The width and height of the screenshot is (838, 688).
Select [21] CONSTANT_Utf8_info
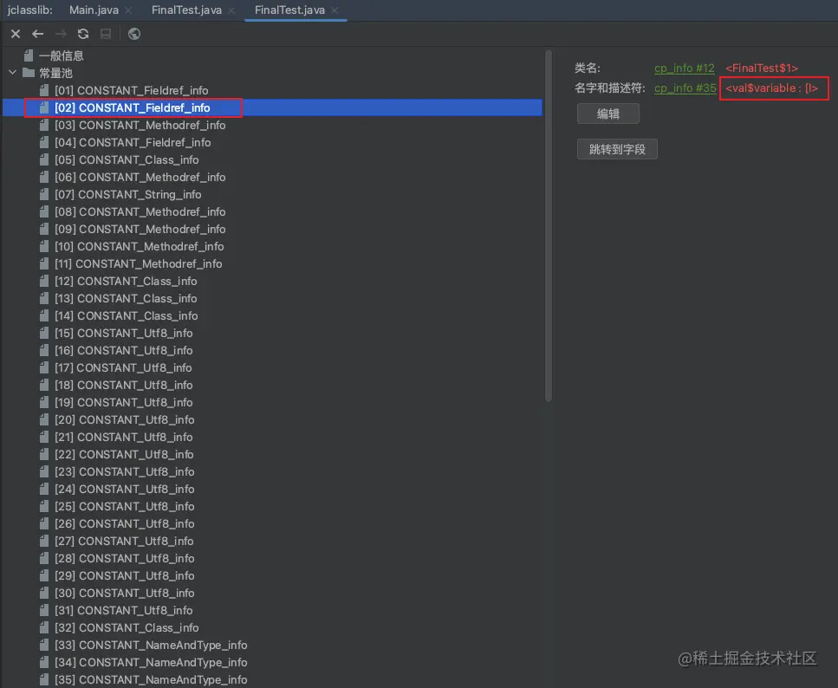pos(123,438)
